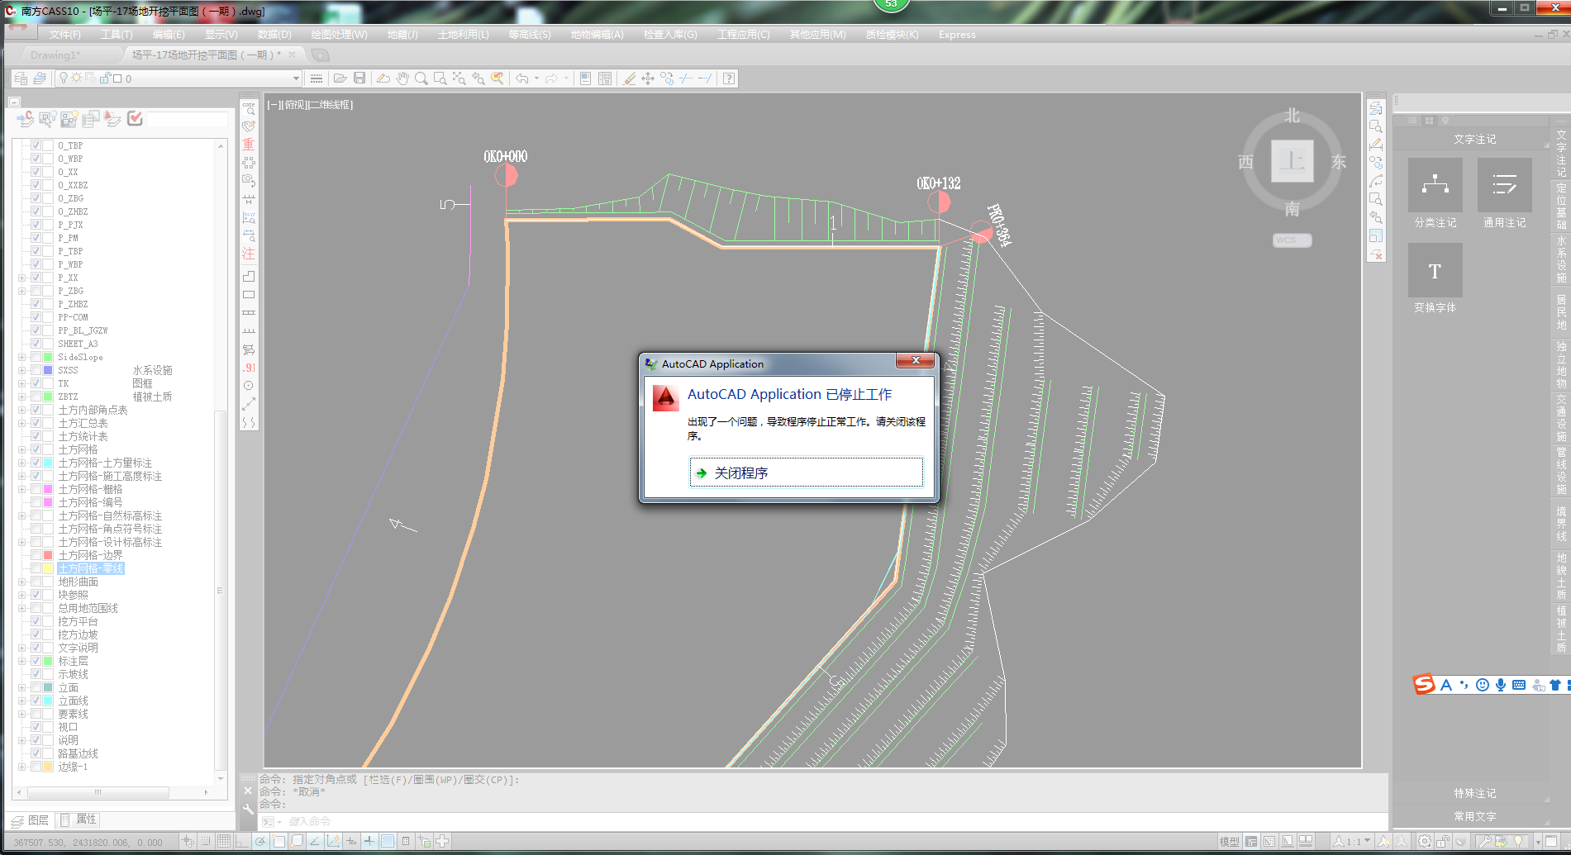This screenshot has width=1571, height=855.
Task: Switch to the 属性 panel tab
Action: tap(79, 820)
